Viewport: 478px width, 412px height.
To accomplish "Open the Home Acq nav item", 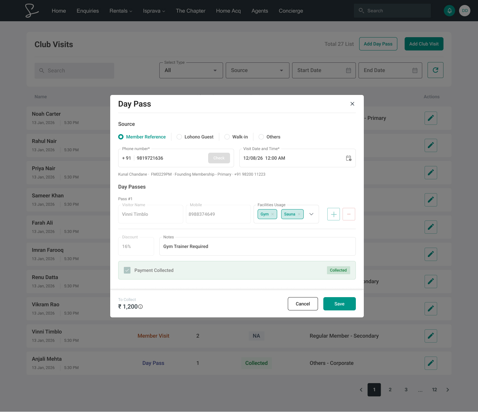I will point(228,11).
